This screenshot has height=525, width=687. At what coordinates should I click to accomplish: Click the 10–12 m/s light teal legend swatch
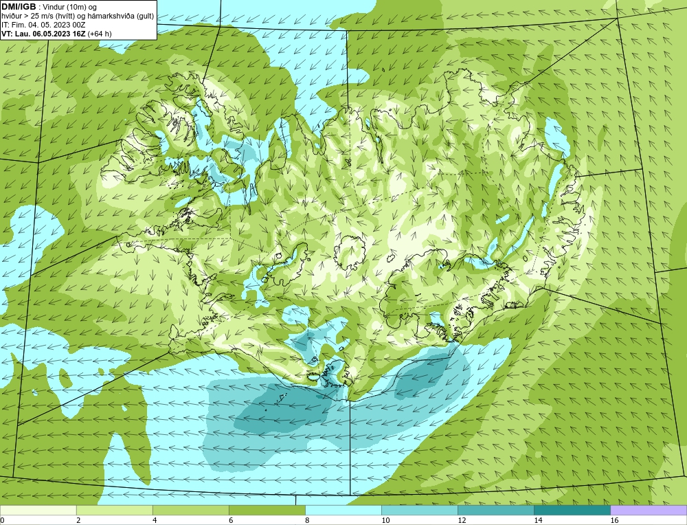tap(419, 510)
